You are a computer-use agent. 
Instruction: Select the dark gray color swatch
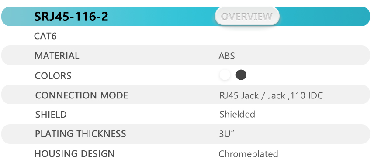tap(241, 75)
